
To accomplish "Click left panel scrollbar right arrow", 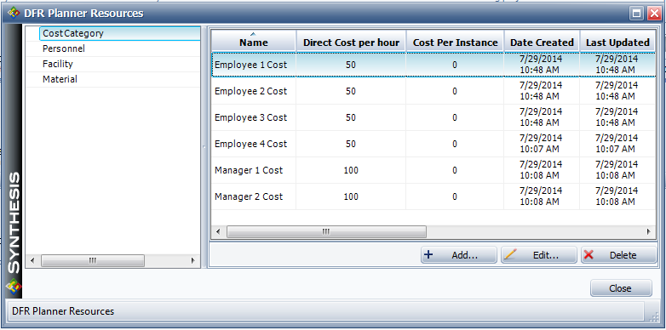I will [192, 260].
